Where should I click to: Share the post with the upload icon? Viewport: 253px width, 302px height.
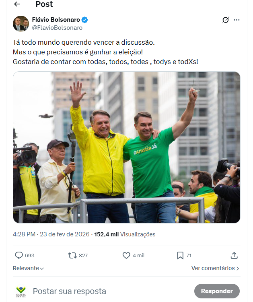(x=234, y=255)
